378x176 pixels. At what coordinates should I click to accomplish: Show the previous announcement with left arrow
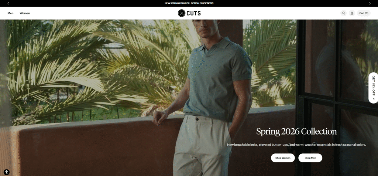coord(8,3)
